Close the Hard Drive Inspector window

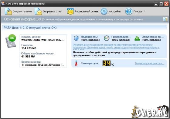coord(166,4)
